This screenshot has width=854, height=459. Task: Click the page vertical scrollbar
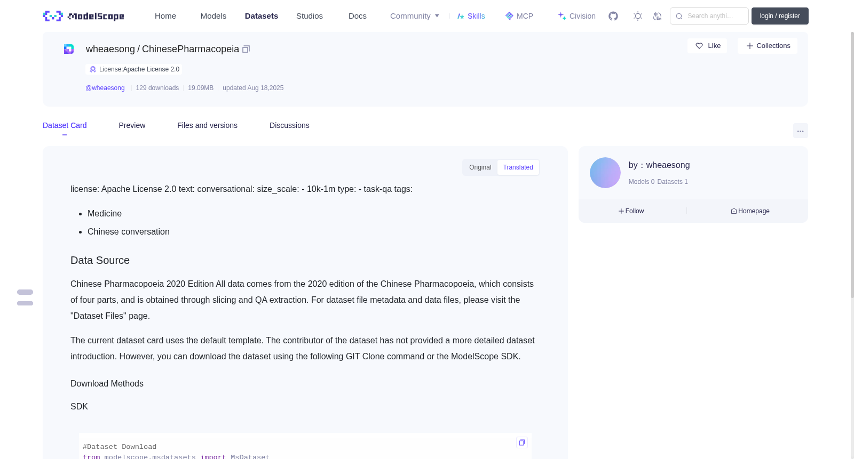click(852, 164)
